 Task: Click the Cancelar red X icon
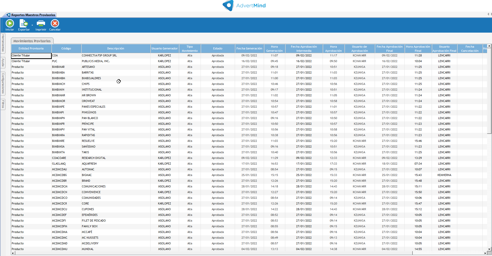pos(55,24)
